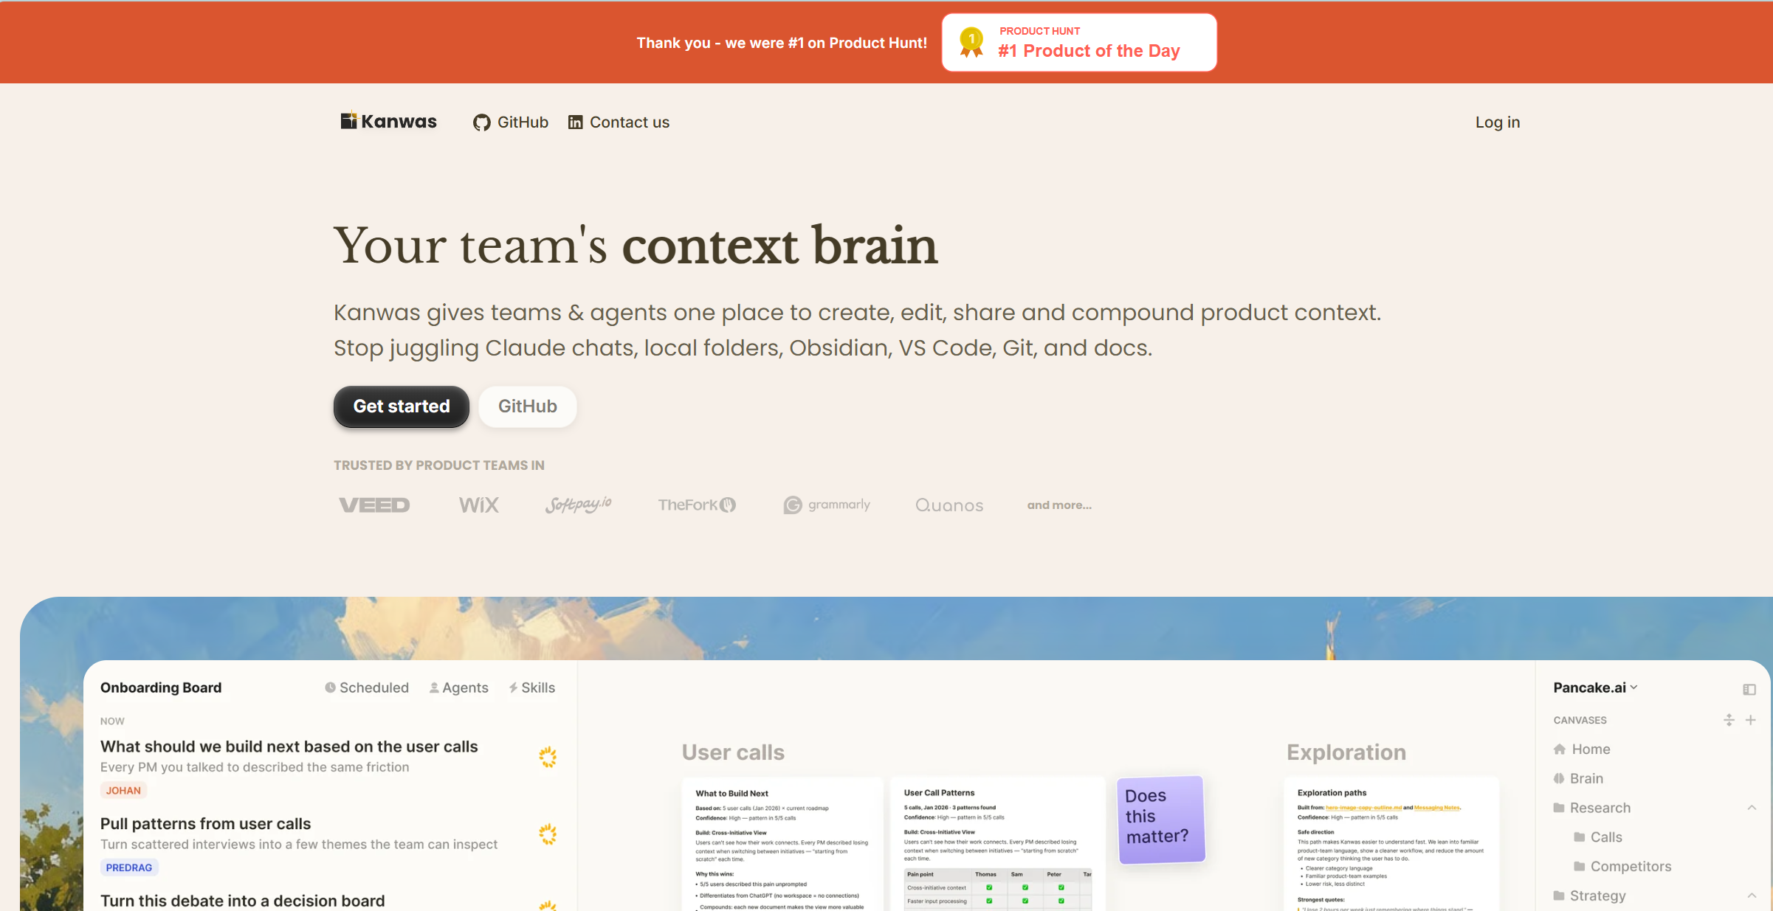Click the GitHub button below the headline
Screen dimensions: 1773x911
(x=527, y=406)
